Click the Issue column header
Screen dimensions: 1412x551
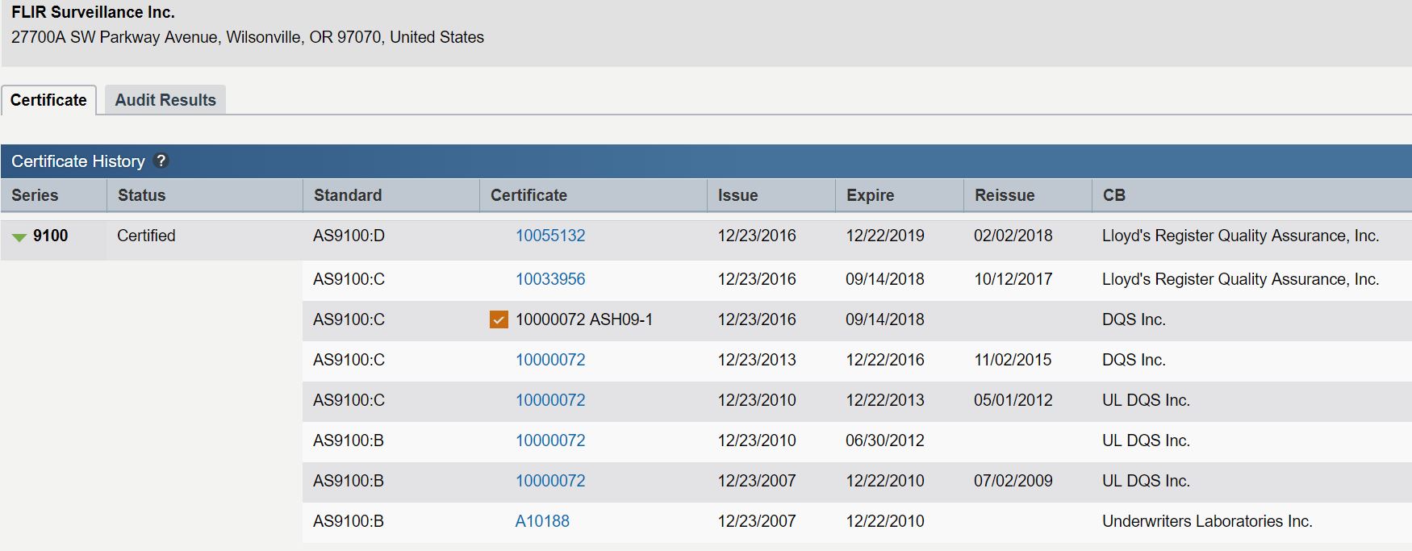[x=737, y=195]
